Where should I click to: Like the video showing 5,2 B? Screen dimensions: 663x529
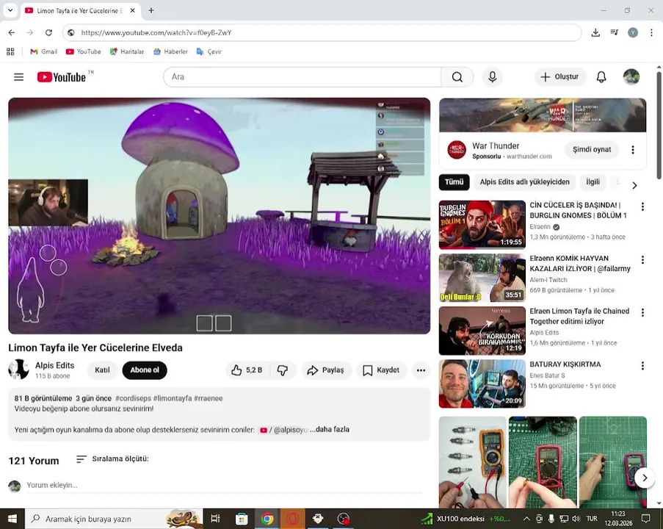point(247,370)
